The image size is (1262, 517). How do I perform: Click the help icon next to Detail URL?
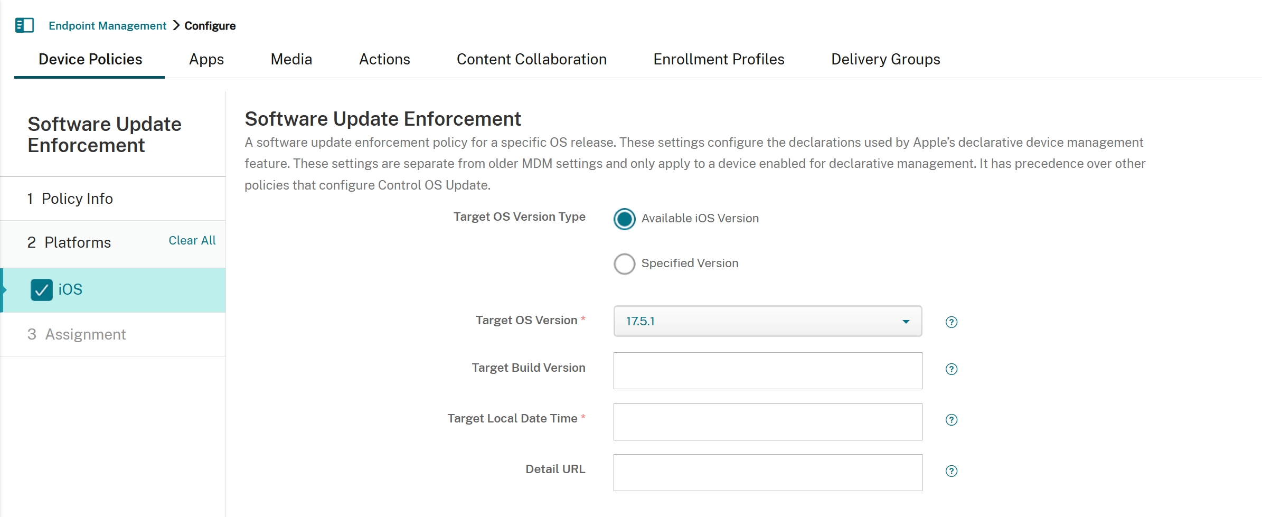click(x=951, y=471)
